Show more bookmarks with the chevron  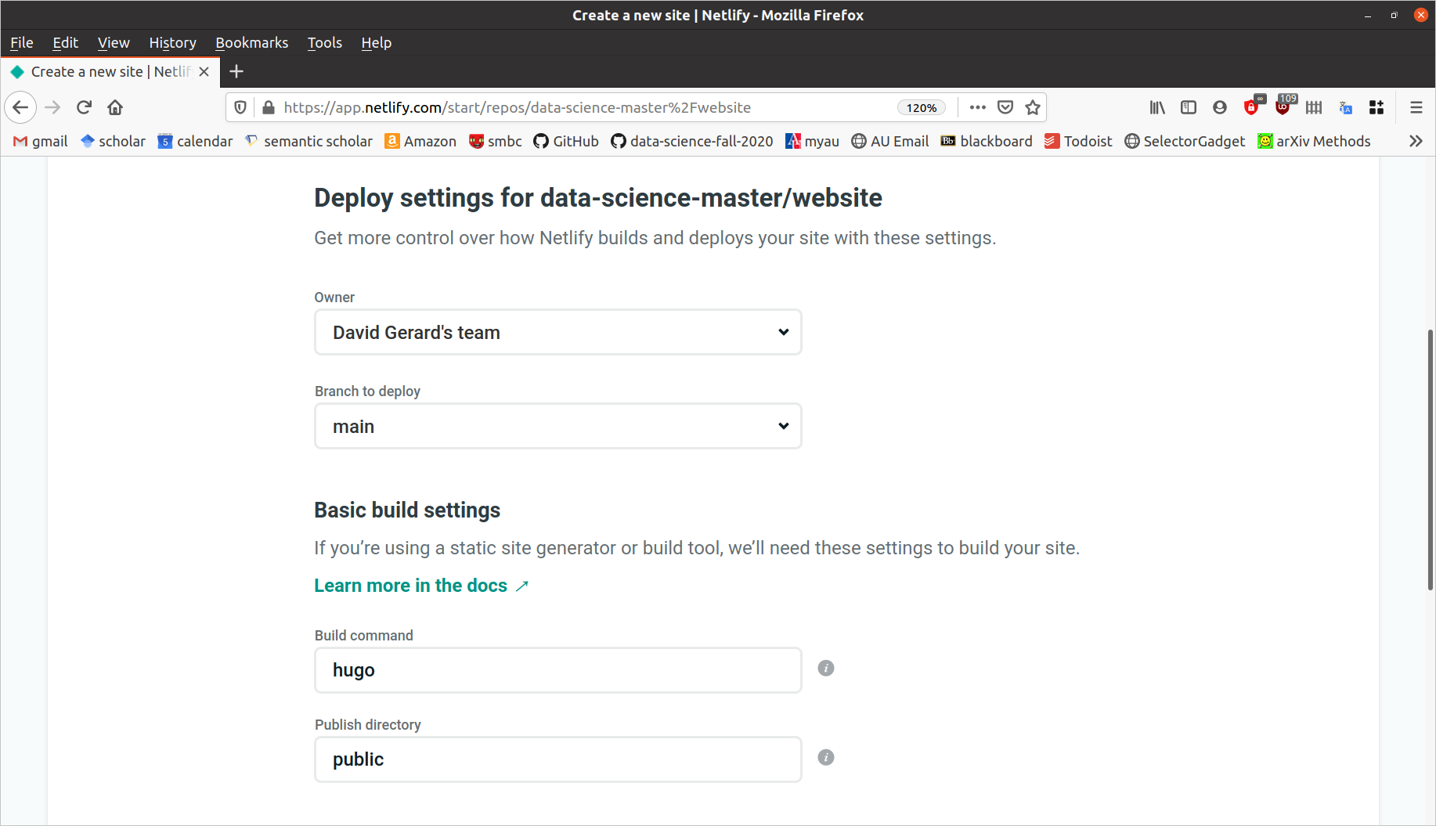(x=1416, y=141)
